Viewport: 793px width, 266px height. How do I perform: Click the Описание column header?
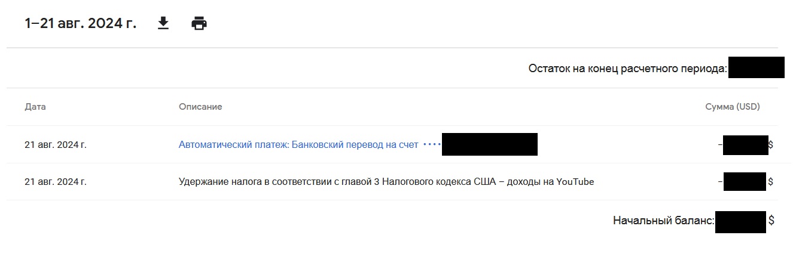(200, 107)
